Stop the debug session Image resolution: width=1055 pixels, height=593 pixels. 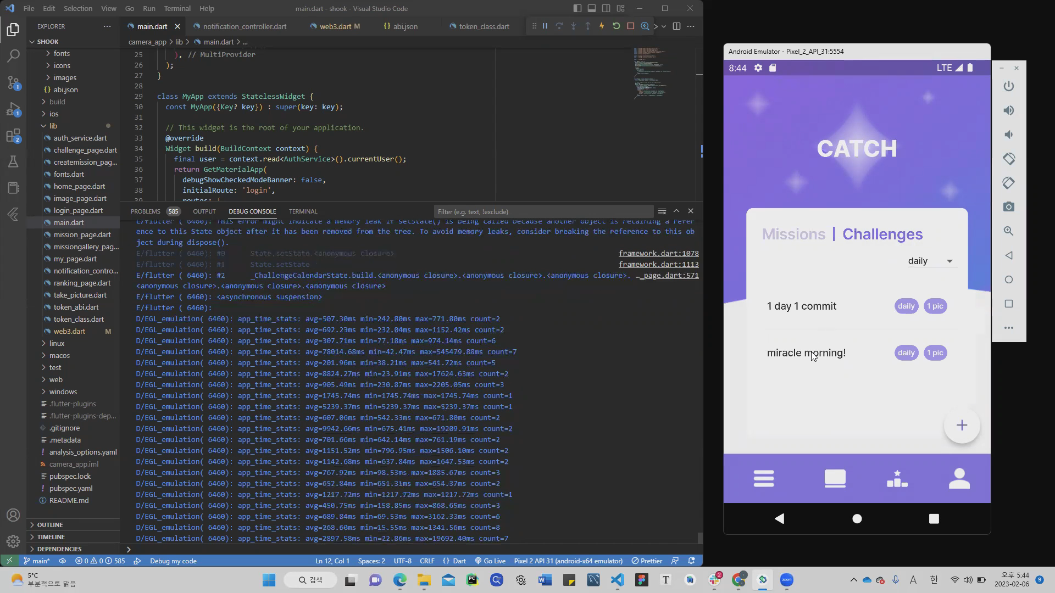click(x=630, y=26)
